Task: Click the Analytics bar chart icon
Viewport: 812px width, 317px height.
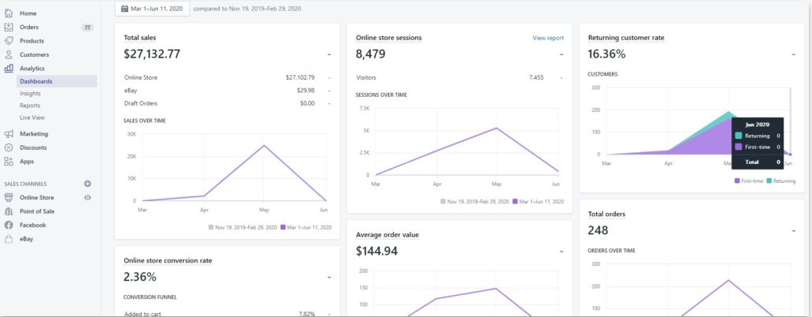Action: coord(8,68)
